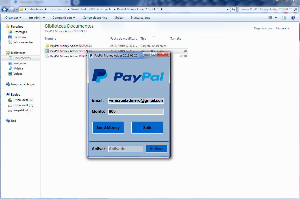The image size is (300, 199).
Task: Click the search magnifier icon
Action: click(x=295, y=9)
